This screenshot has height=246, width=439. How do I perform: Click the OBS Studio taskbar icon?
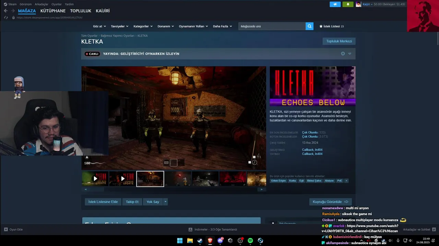pos(240,241)
